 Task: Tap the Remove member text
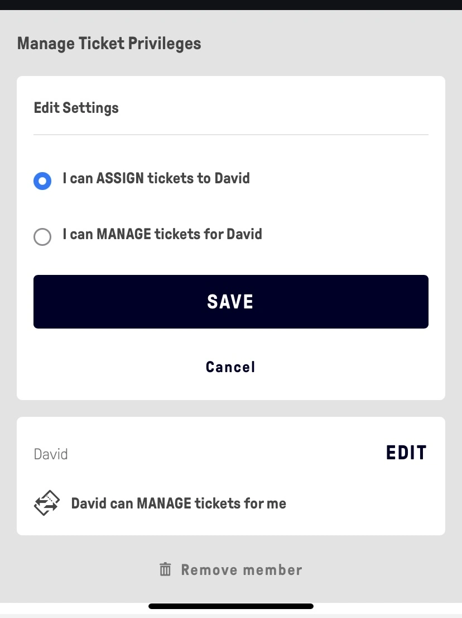pyautogui.click(x=242, y=570)
